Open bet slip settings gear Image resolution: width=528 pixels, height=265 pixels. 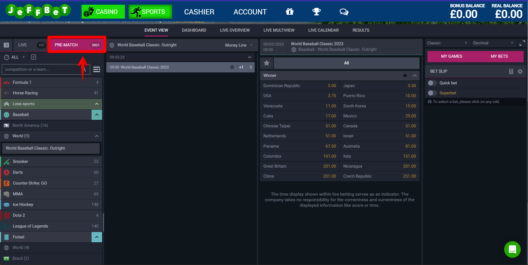[x=520, y=71]
